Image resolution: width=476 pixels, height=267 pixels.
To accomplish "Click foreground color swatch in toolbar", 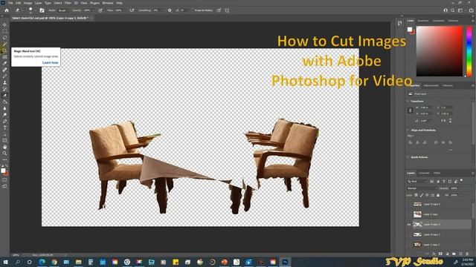I will click(3, 171).
